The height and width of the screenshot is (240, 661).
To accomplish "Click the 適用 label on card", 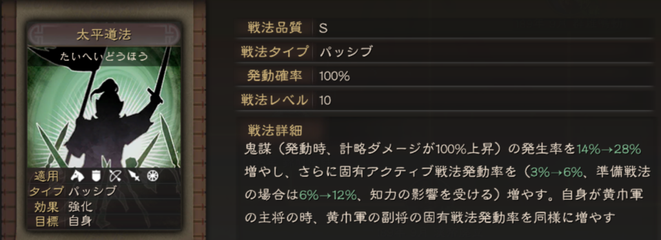I will [x=46, y=176].
